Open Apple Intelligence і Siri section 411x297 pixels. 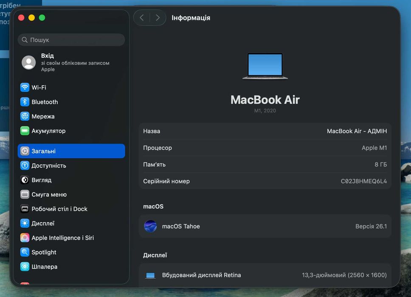coord(71,238)
